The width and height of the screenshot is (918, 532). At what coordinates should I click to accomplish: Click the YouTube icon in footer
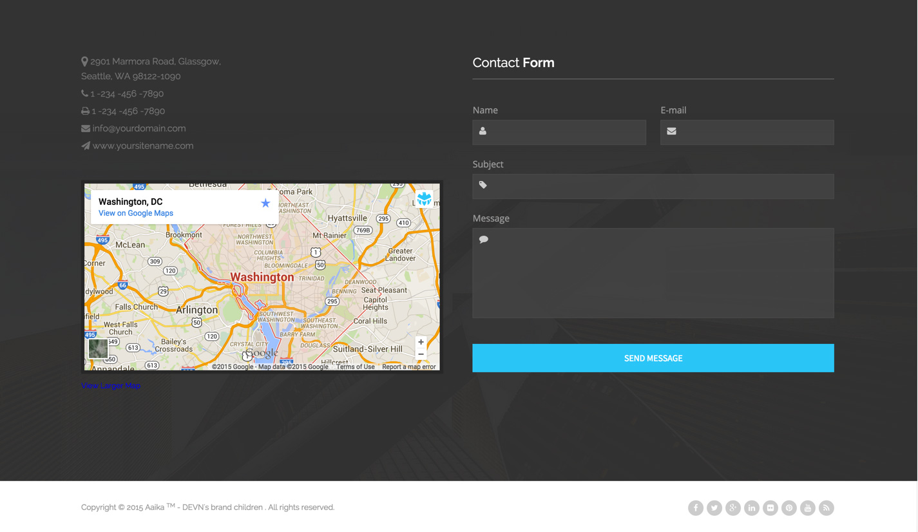pyautogui.click(x=808, y=508)
